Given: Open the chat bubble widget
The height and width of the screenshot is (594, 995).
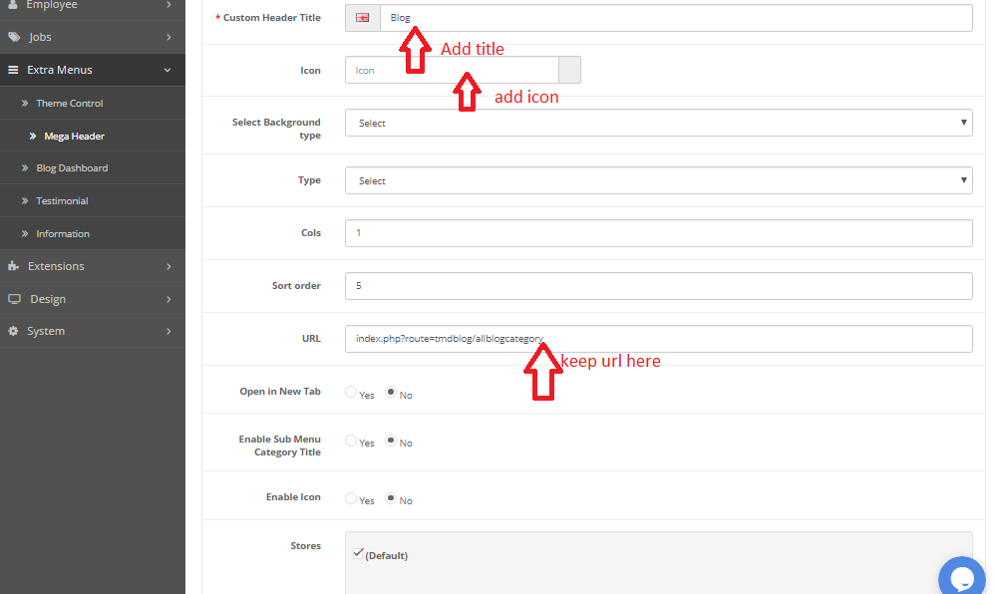Looking at the screenshot, I should coord(962,578).
